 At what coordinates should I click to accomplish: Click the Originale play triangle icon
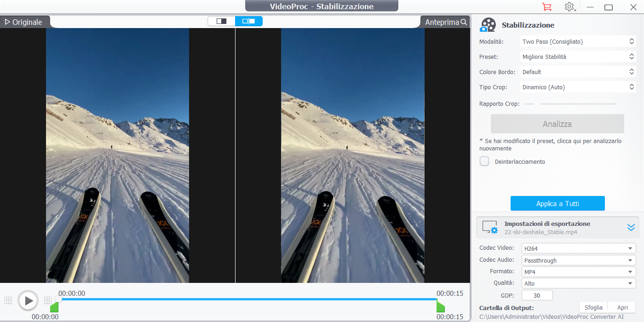(x=7, y=22)
